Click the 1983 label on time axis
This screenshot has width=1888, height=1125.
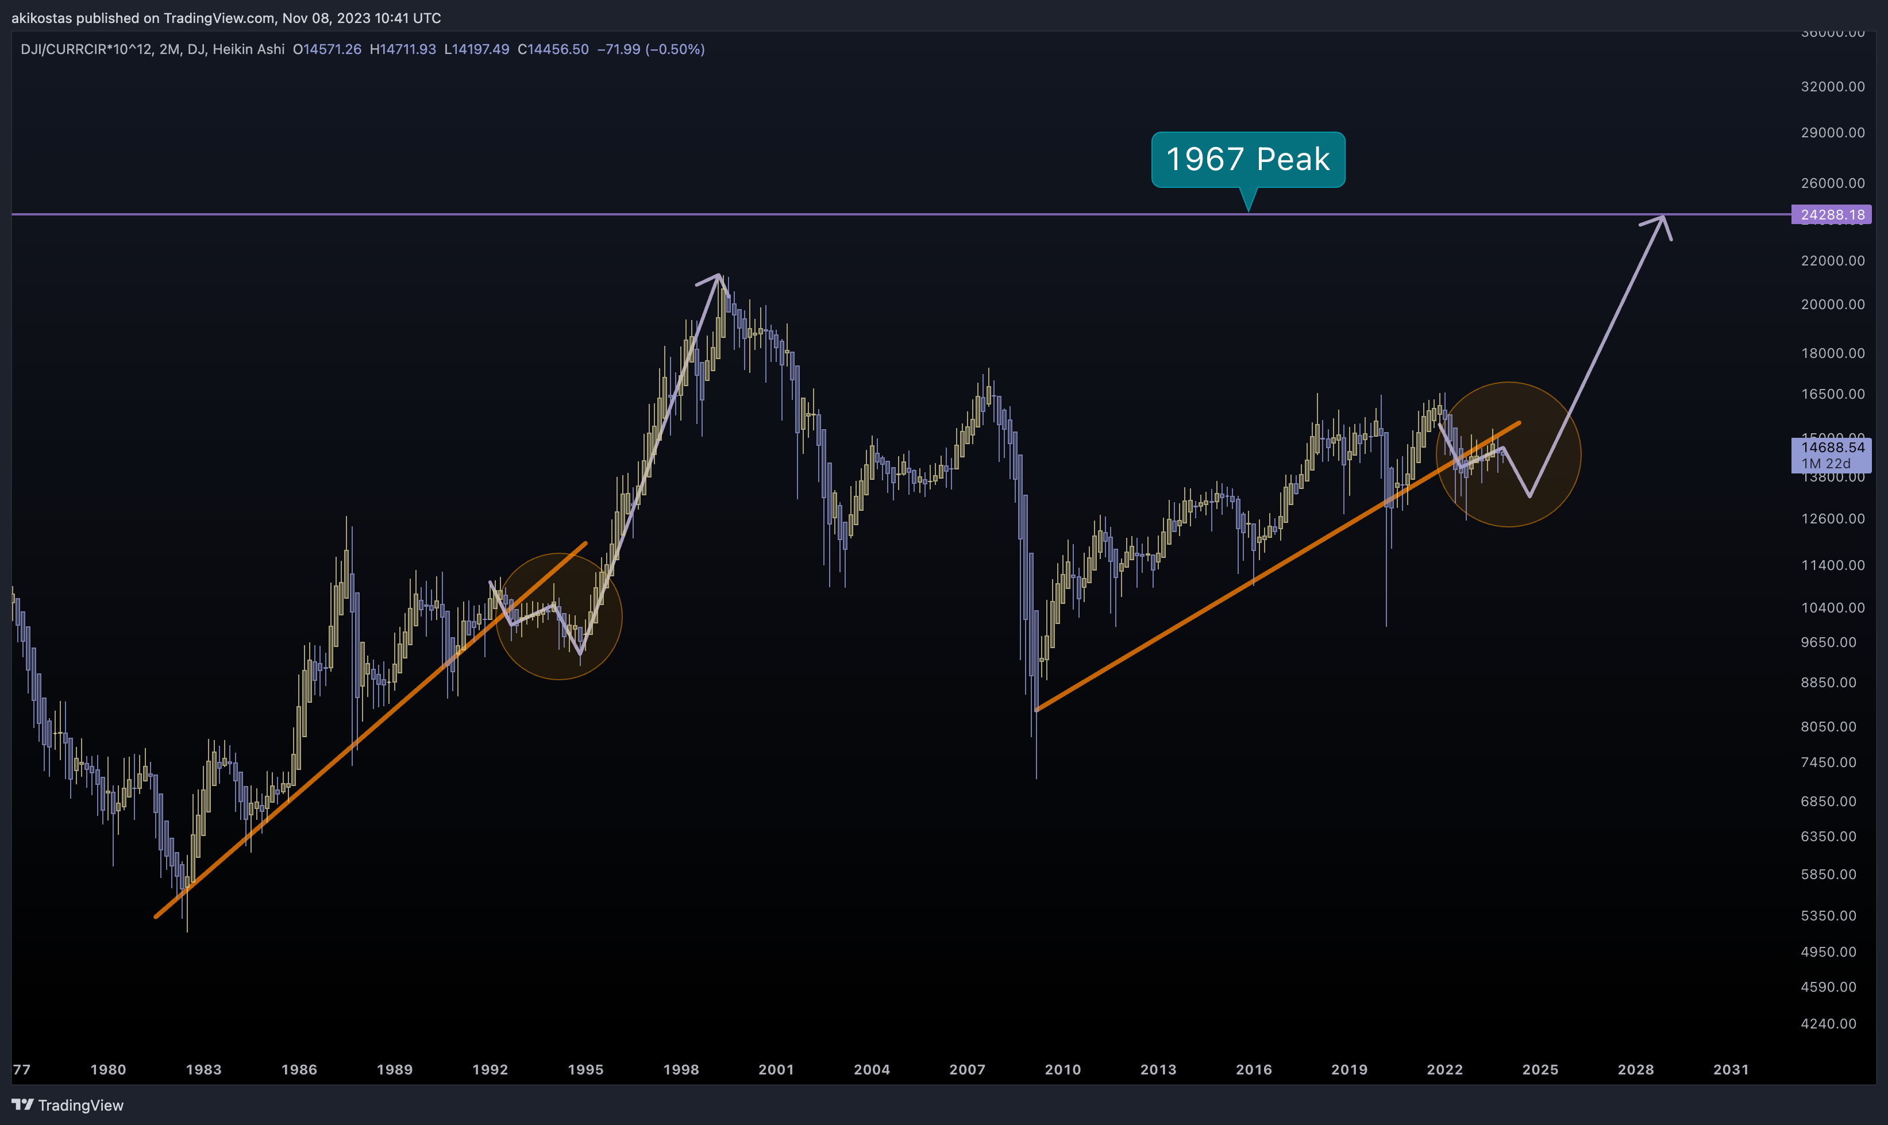(x=204, y=1070)
